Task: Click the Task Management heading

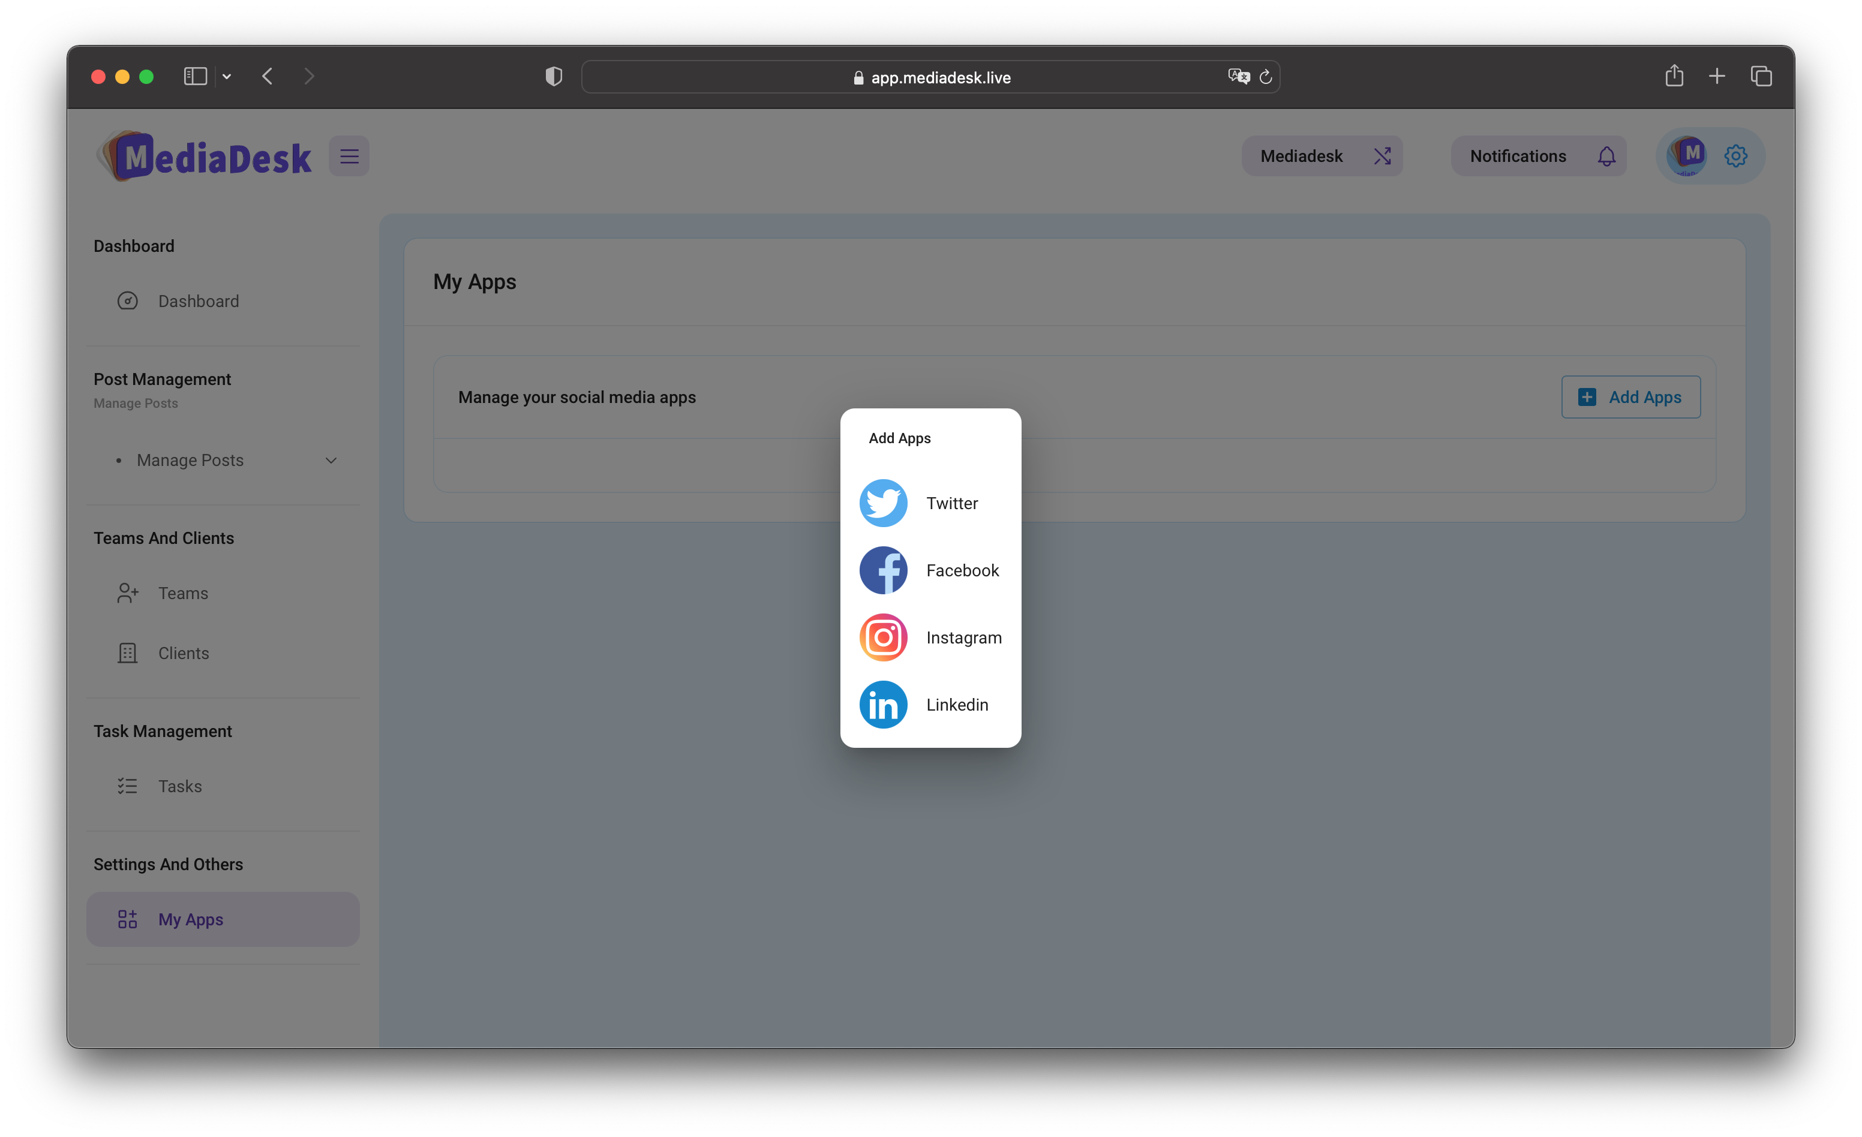Action: (x=163, y=731)
